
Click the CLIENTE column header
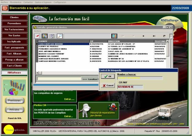pos(64,41)
